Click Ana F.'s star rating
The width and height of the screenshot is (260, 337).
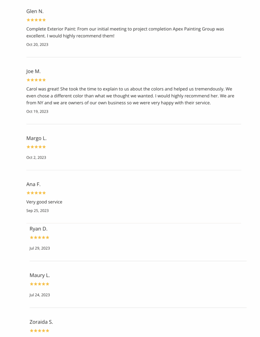[36, 193]
